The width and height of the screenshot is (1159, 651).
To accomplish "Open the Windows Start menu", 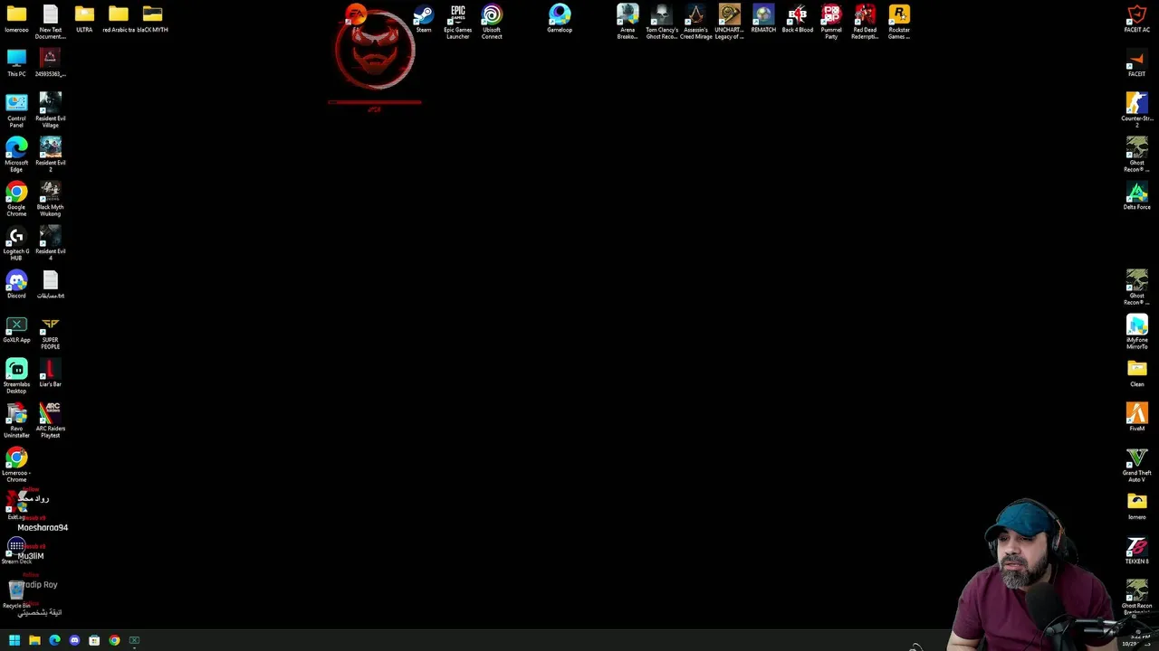I will coord(14,641).
